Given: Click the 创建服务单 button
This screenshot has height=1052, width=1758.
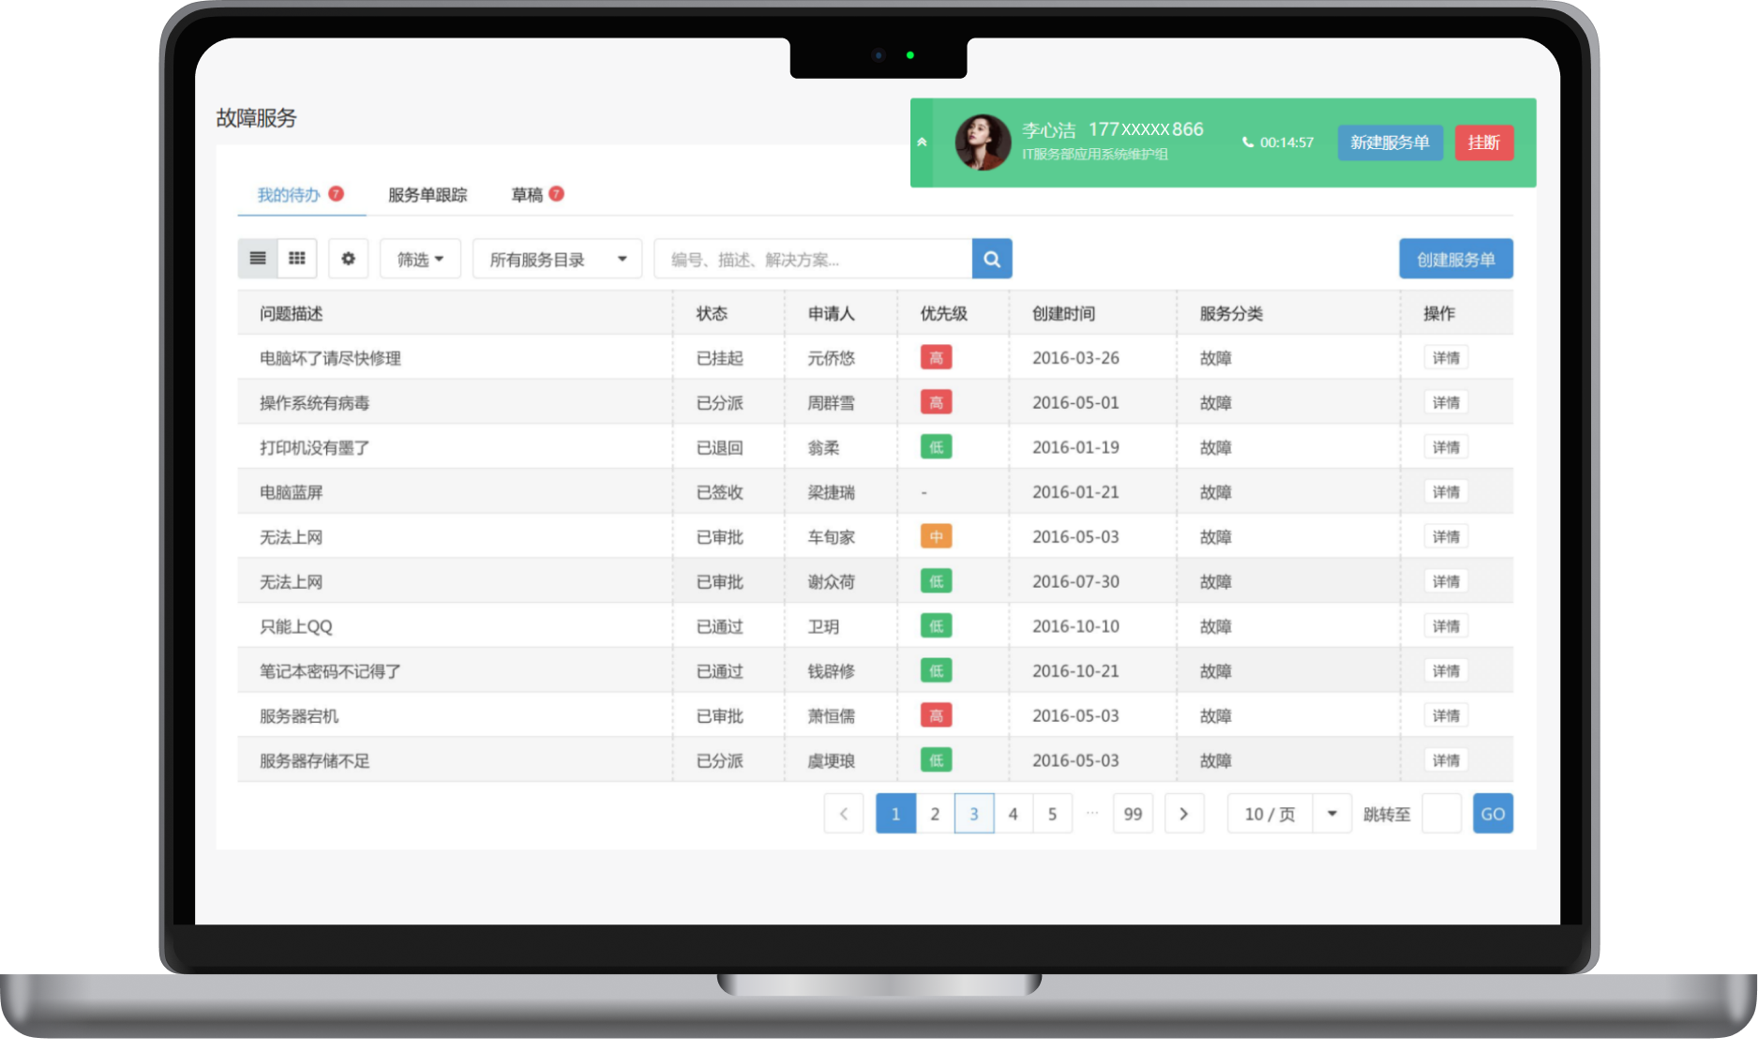Looking at the screenshot, I should click(x=1456, y=258).
